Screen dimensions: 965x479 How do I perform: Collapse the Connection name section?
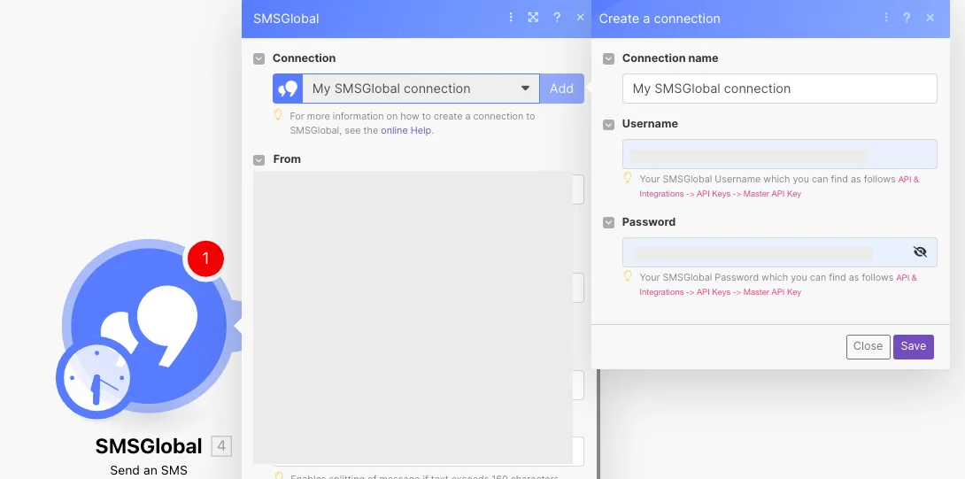click(x=609, y=58)
